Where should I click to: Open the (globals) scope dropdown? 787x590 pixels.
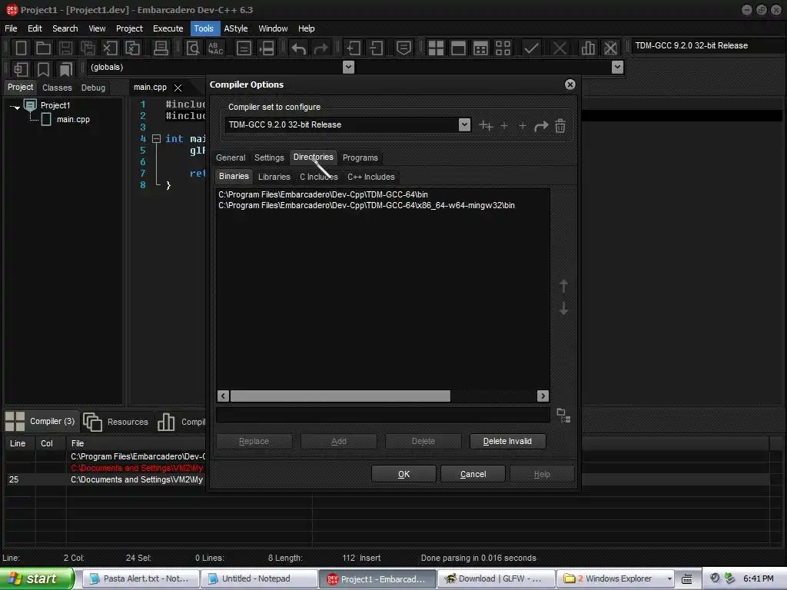(348, 67)
